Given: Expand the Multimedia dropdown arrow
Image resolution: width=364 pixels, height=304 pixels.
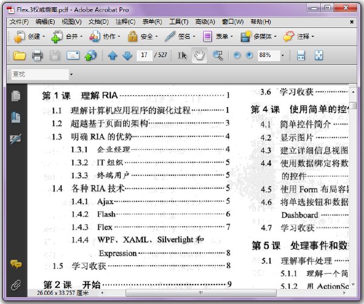Looking at the screenshot, I should point(275,36).
